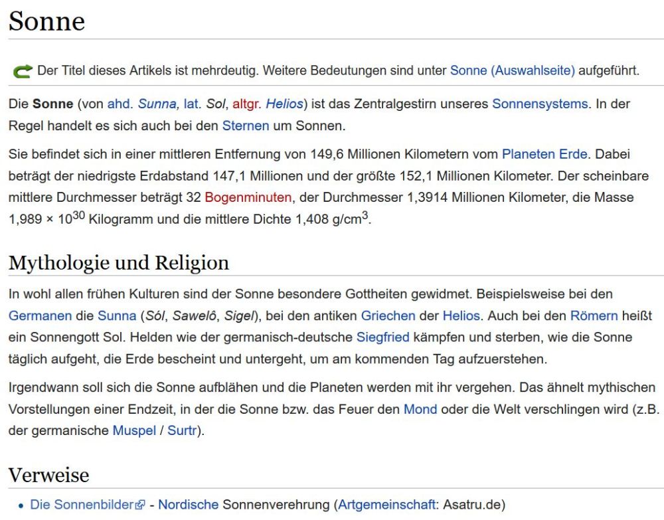The width and height of the screenshot is (664, 520).
Task: Open the Artgemeinschaft link
Action: coord(386,505)
